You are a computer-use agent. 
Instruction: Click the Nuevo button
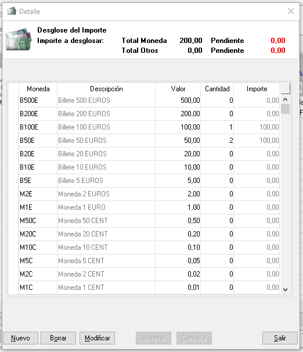coord(20,338)
